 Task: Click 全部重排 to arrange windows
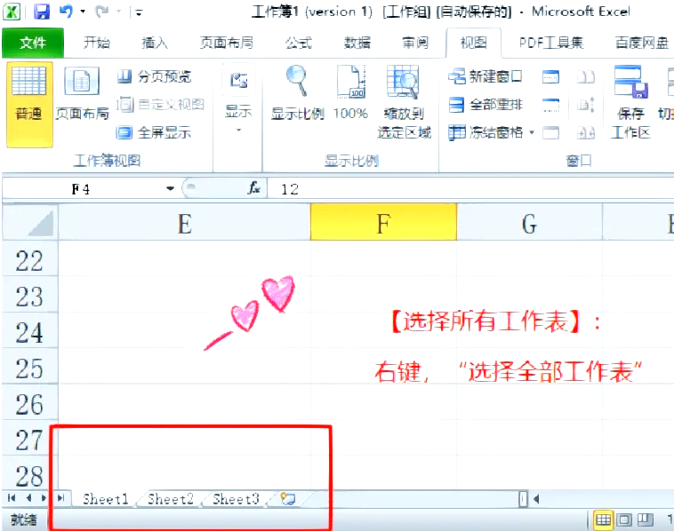coord(485,104)
